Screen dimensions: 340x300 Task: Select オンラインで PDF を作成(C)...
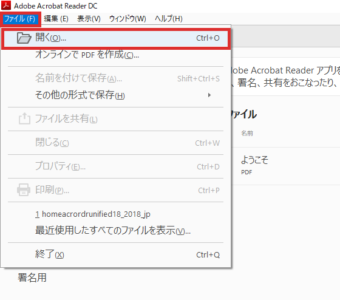pyautogui.click(x=116, y=55)
